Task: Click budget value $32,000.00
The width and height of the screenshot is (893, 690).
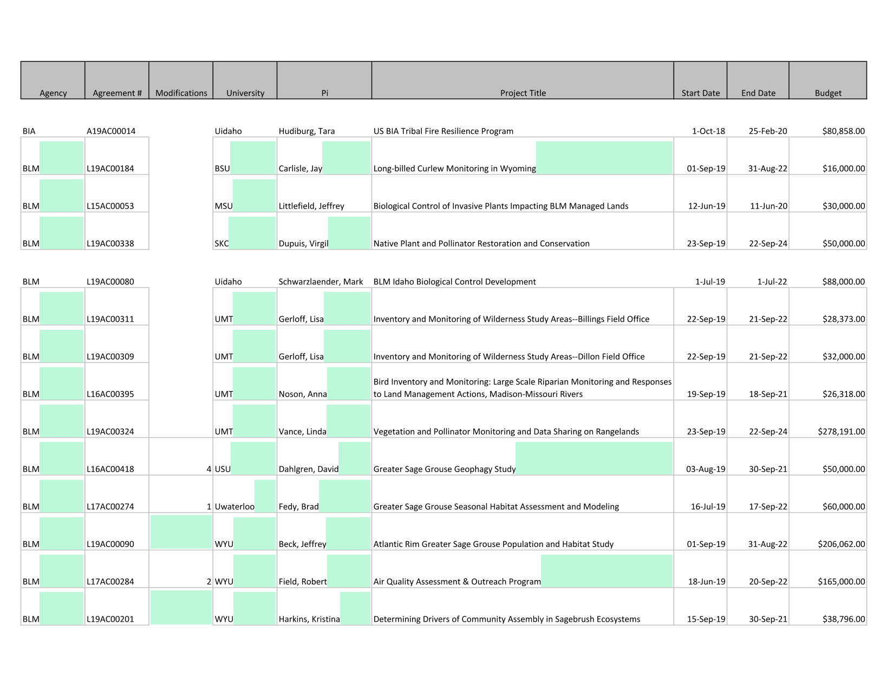Action: pyautogui.click(x=843, y=356)
